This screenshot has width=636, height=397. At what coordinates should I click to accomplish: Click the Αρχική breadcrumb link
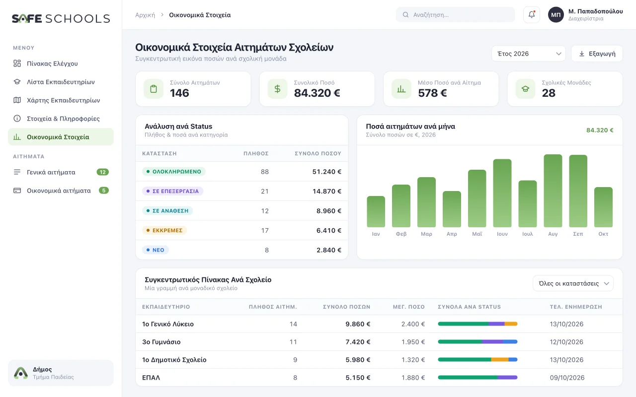tap(145, 15)
